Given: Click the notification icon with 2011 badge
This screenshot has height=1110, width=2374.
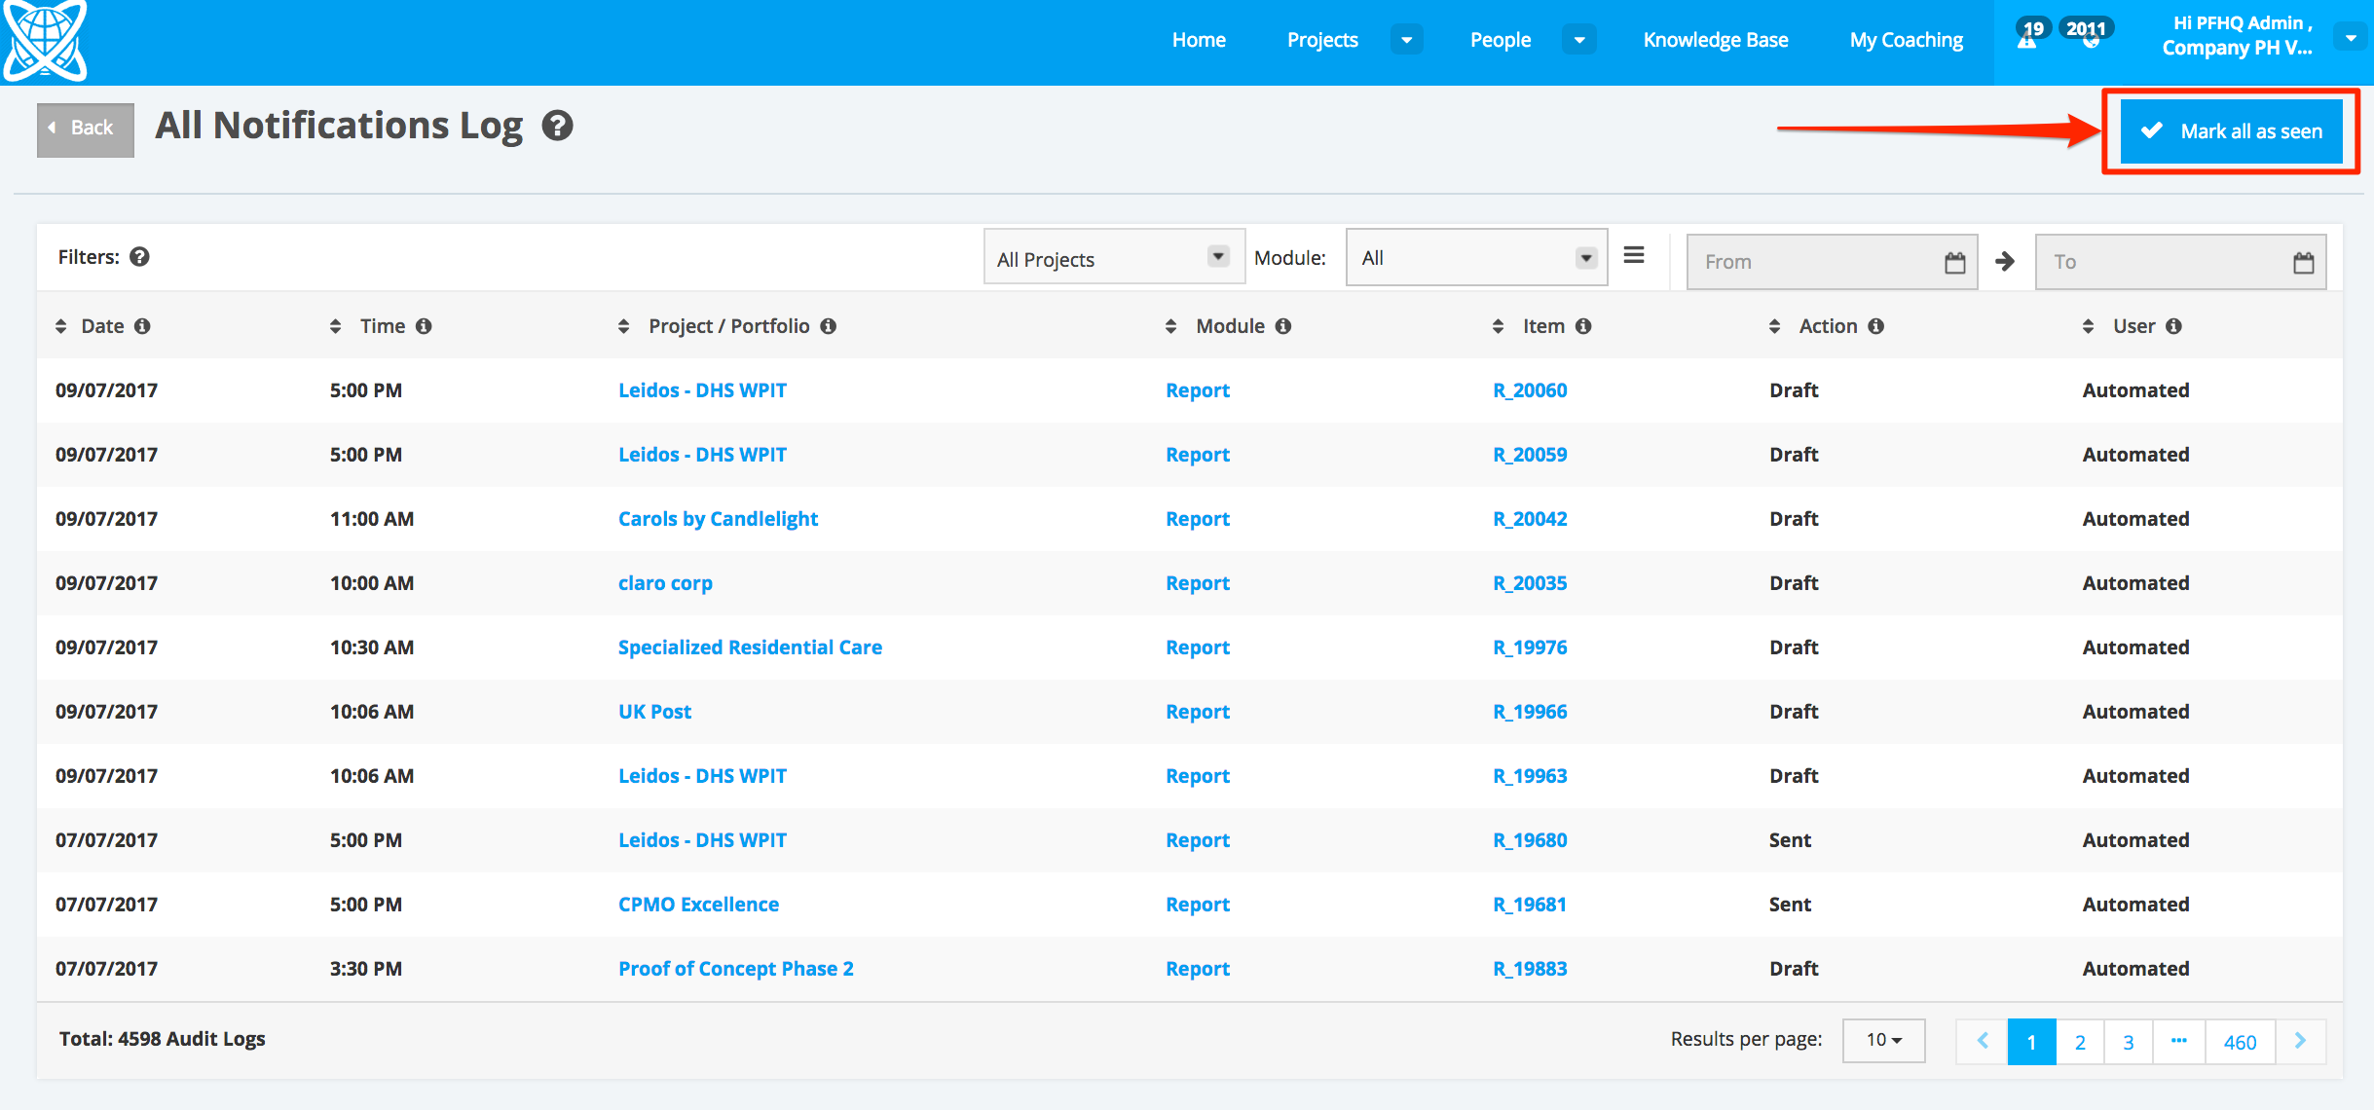Looking at the screenshot, I should coord(2089,39).
